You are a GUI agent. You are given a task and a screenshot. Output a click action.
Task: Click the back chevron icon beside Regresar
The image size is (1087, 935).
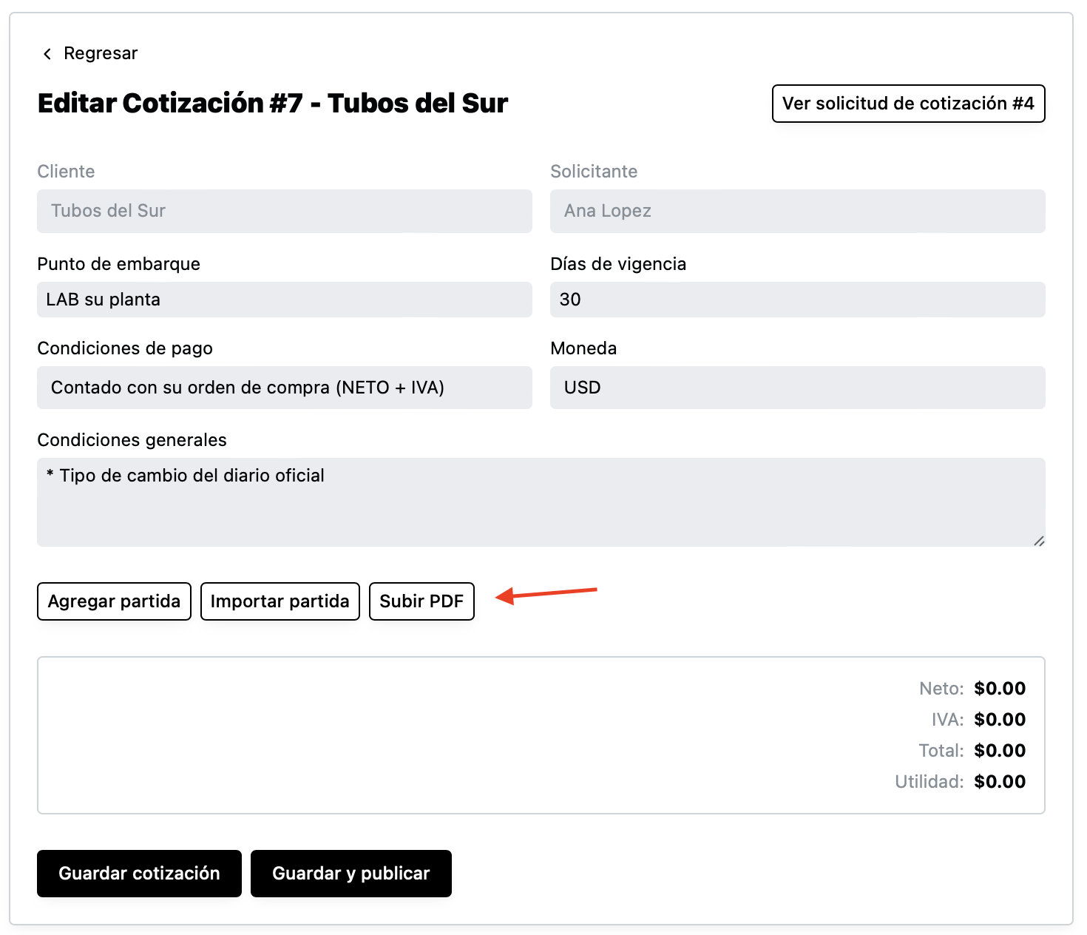tap(47, 54)
